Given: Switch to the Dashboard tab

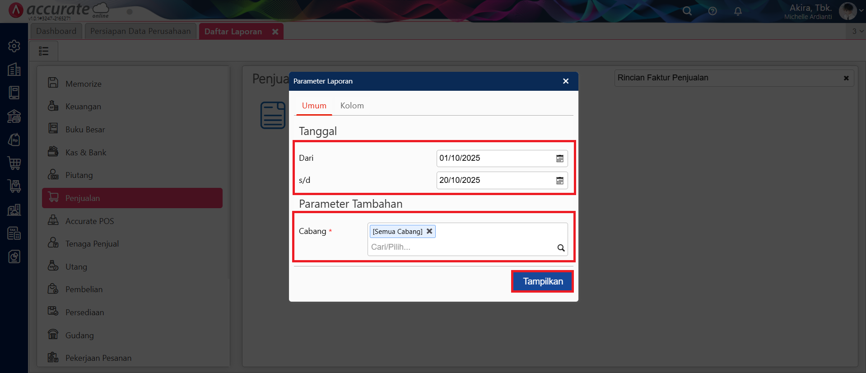Looking at the screenshot, I should pos(56,31).
